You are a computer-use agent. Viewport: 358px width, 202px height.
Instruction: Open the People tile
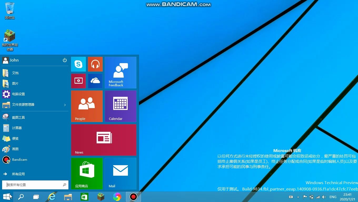point(87,106)
